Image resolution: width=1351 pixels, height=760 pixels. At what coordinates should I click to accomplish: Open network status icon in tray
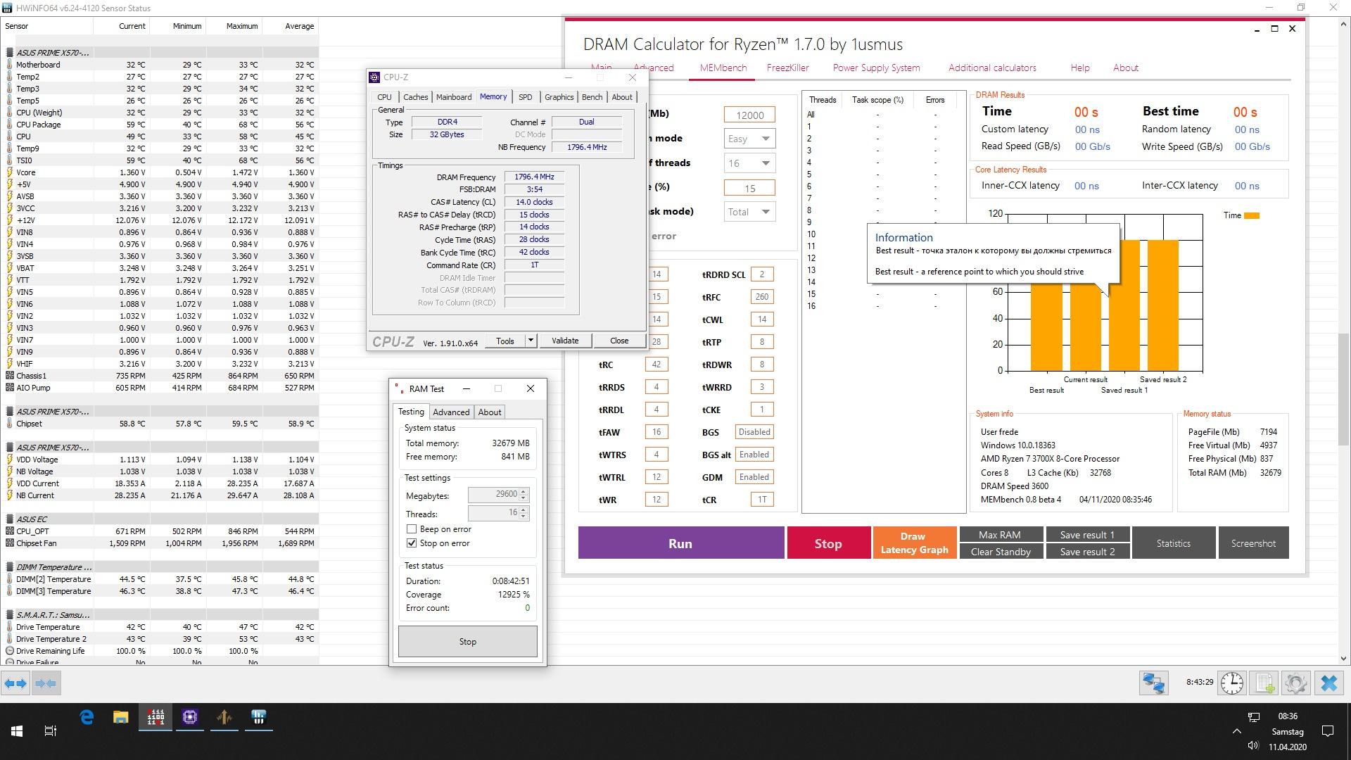click(x=1253, y=717)
